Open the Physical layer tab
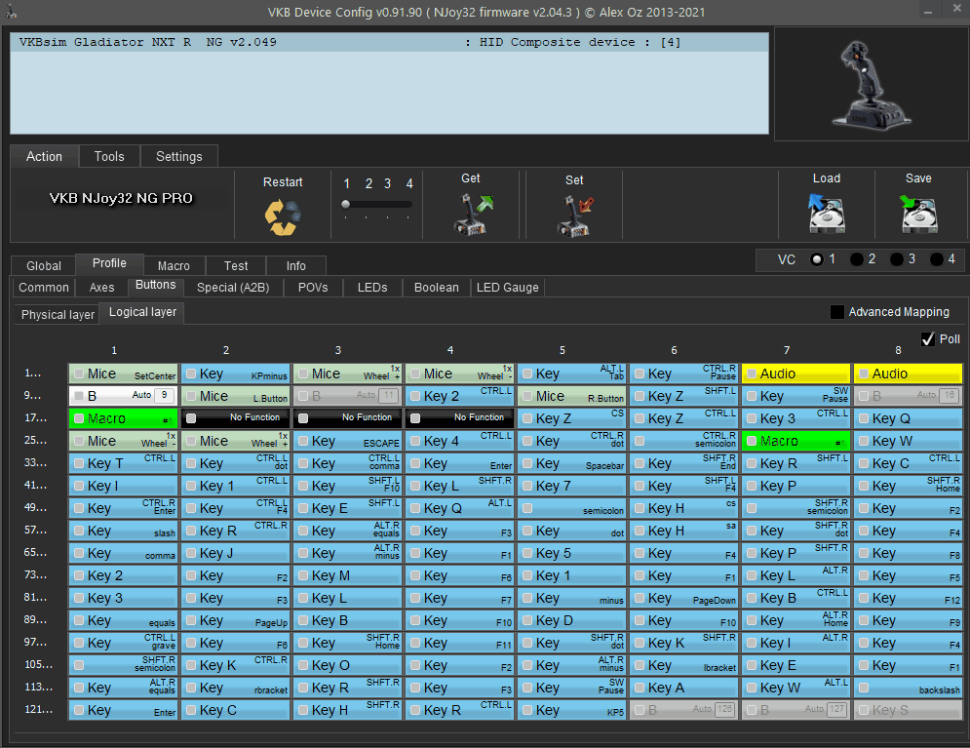This screenshot has height=748, width=970. (58, 314)
